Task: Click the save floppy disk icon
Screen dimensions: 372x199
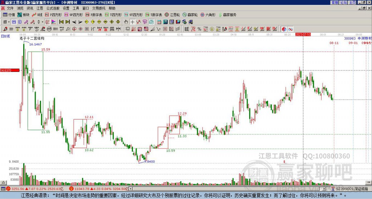Action: click(178, 22)
